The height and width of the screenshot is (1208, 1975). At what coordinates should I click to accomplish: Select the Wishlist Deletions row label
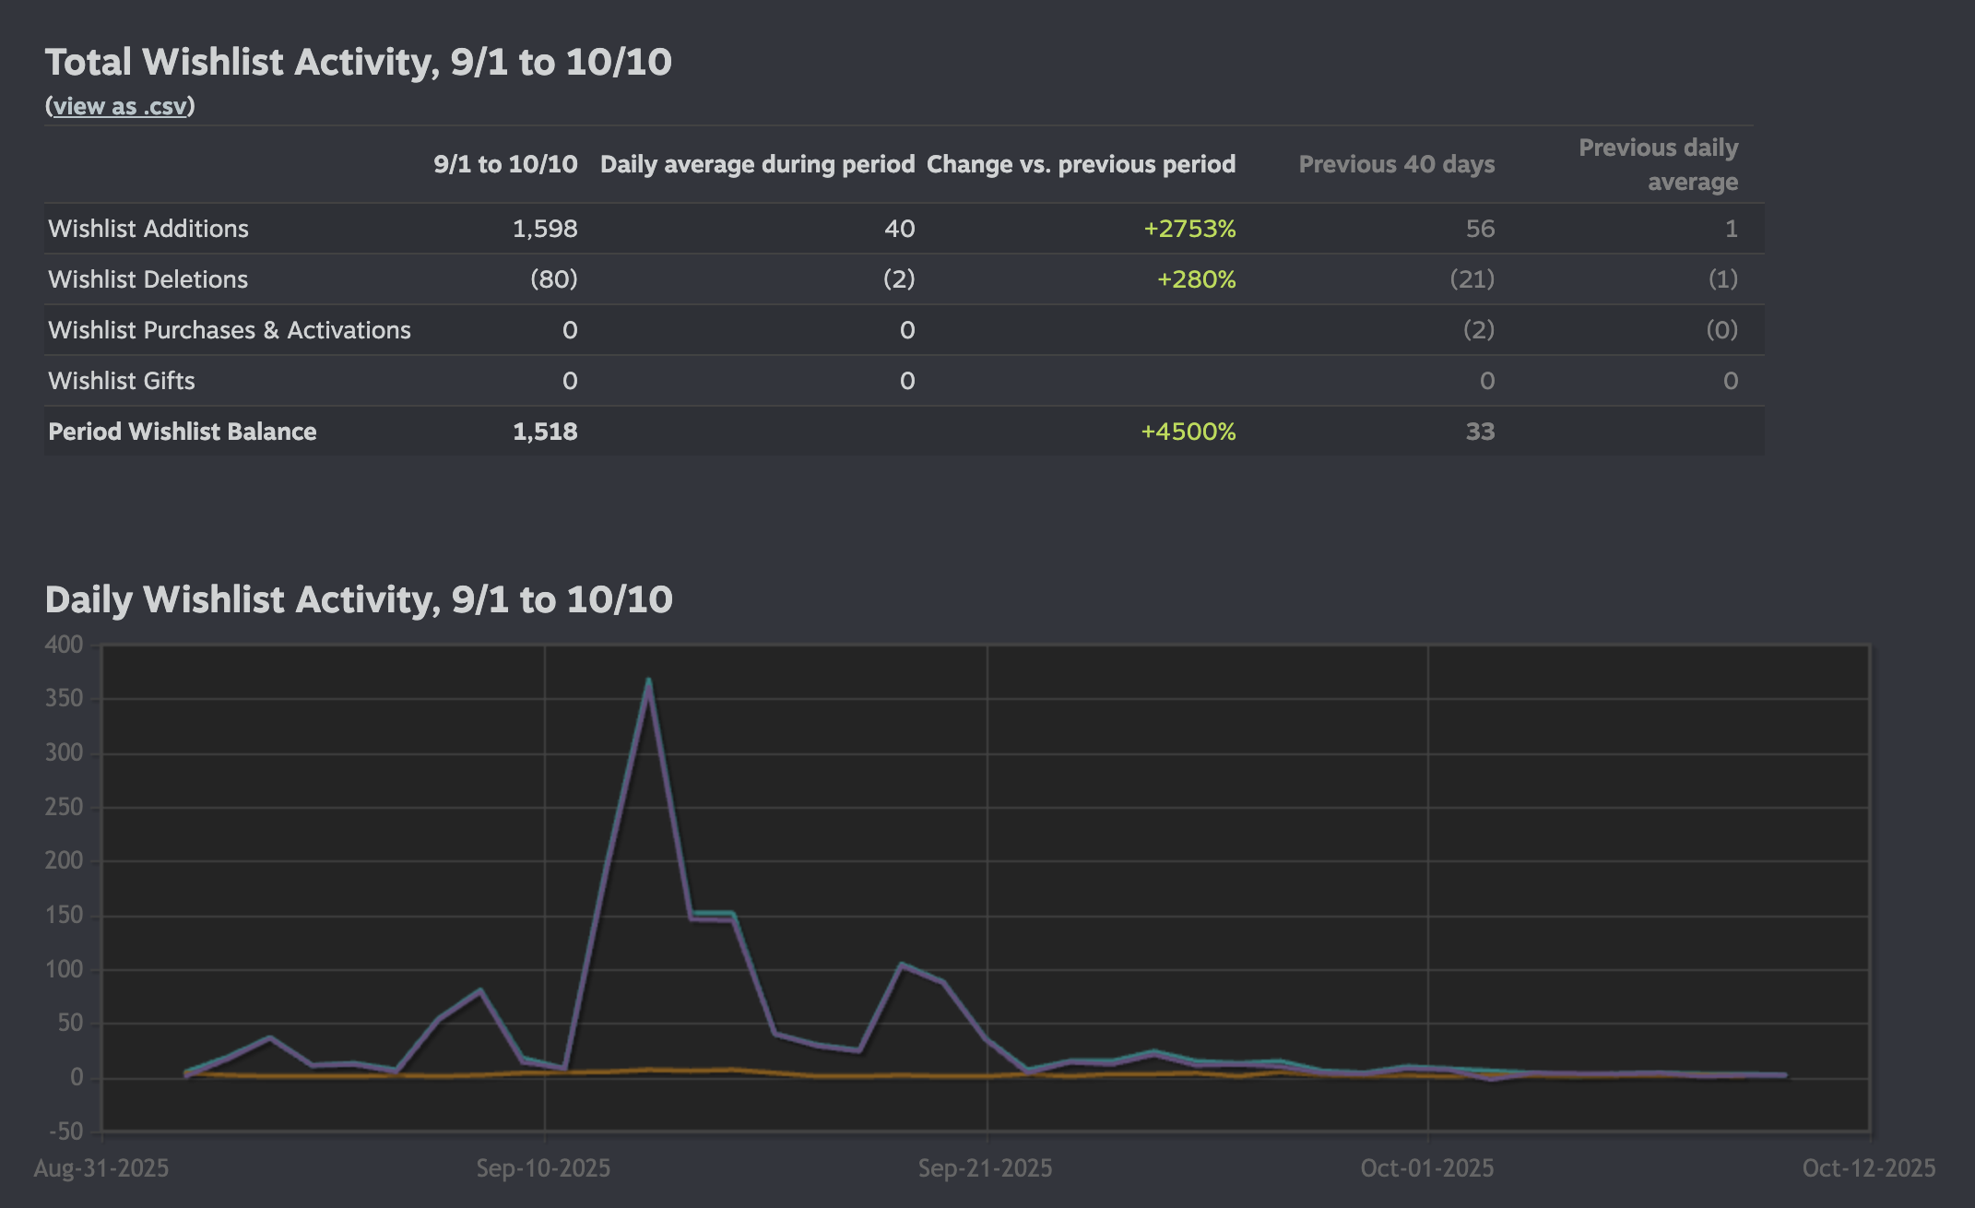click(x=148, y=279)
